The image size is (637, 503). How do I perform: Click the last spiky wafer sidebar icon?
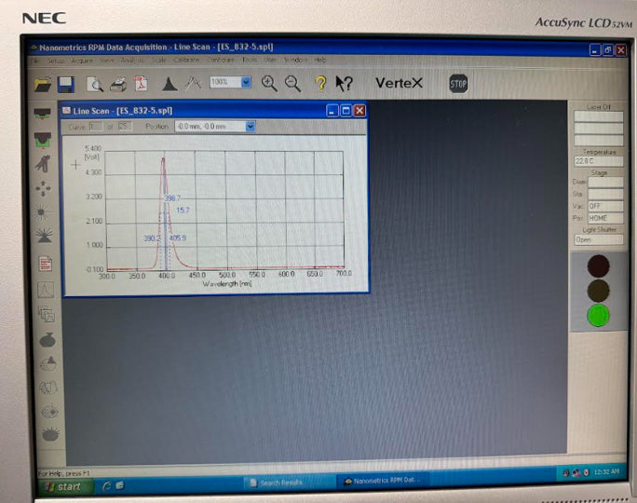tap(51, 434)
